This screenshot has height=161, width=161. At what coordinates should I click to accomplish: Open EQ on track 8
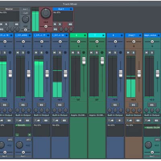click(115, 105)
